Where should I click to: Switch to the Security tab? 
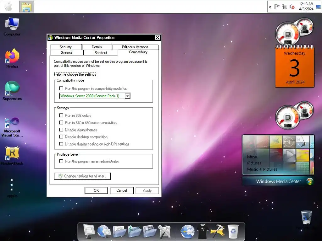66,47
